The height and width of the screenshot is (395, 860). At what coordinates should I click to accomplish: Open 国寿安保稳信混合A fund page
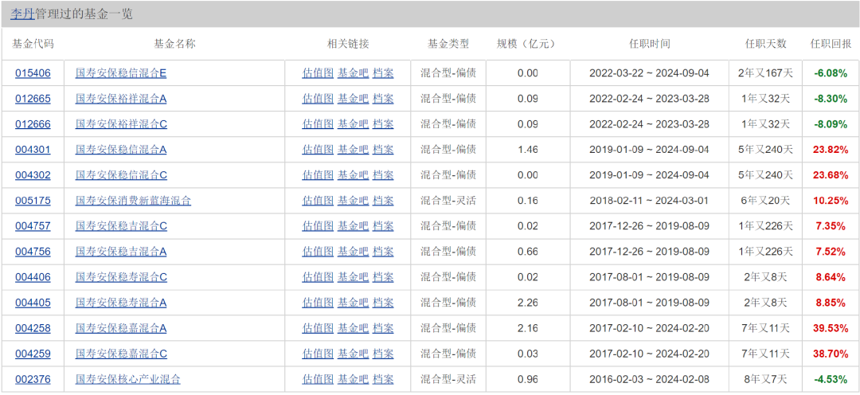121,149
